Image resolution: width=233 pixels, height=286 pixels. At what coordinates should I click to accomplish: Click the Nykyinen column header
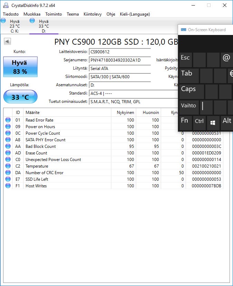point(124,112)
